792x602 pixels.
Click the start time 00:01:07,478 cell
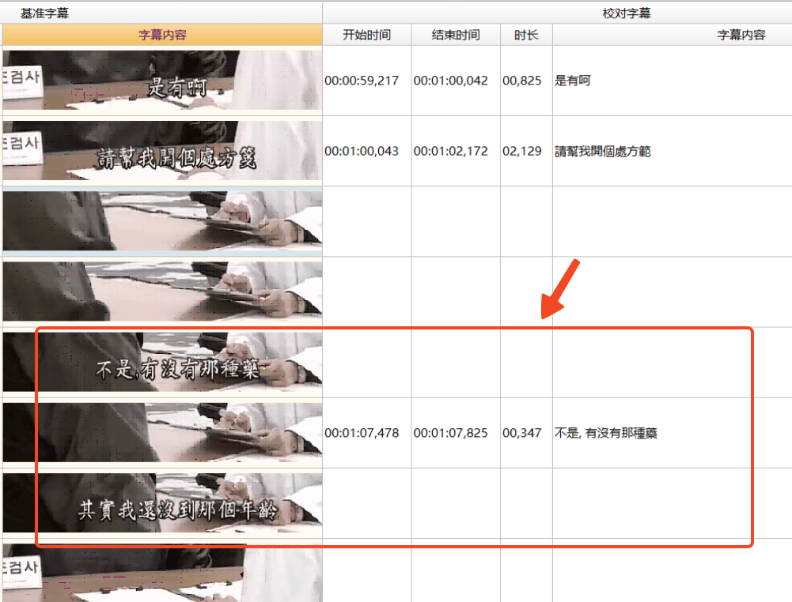pos(366,433)
